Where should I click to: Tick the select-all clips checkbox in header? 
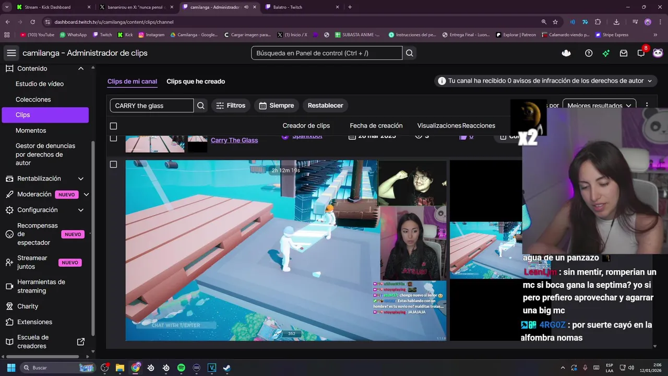click(x=113, y=126)
